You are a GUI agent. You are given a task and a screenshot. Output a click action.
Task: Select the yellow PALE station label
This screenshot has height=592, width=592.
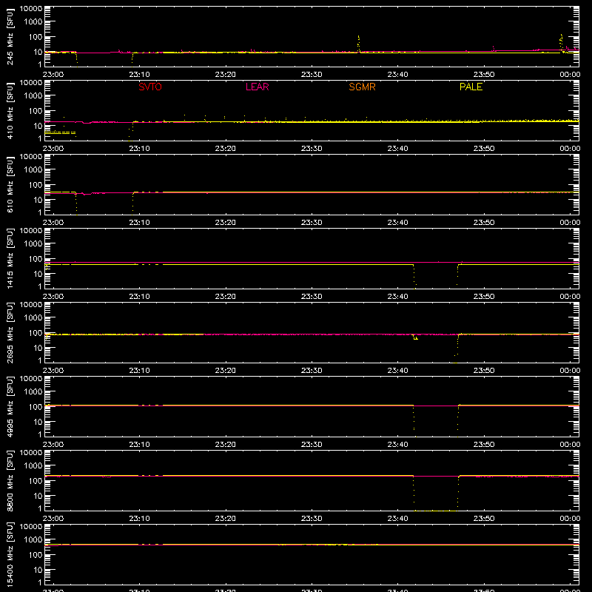(471, 87)
